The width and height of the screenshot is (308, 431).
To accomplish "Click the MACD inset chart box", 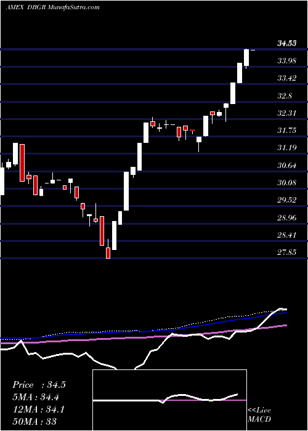I will pyautogui.click(x=170, y=400).
